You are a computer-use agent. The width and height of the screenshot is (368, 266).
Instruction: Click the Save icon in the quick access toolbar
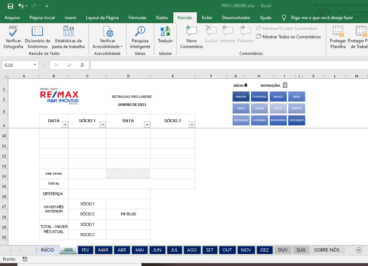click(x=10, y=6)
